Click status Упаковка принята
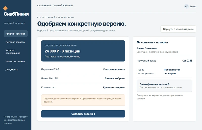The height and width of the screenshot is (130, 202). pyautogui.click(x=114, y=69)
